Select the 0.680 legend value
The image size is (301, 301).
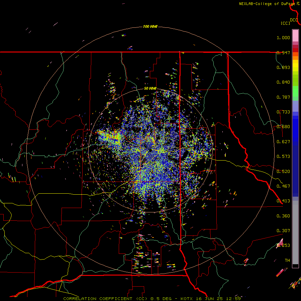(283, 127)
